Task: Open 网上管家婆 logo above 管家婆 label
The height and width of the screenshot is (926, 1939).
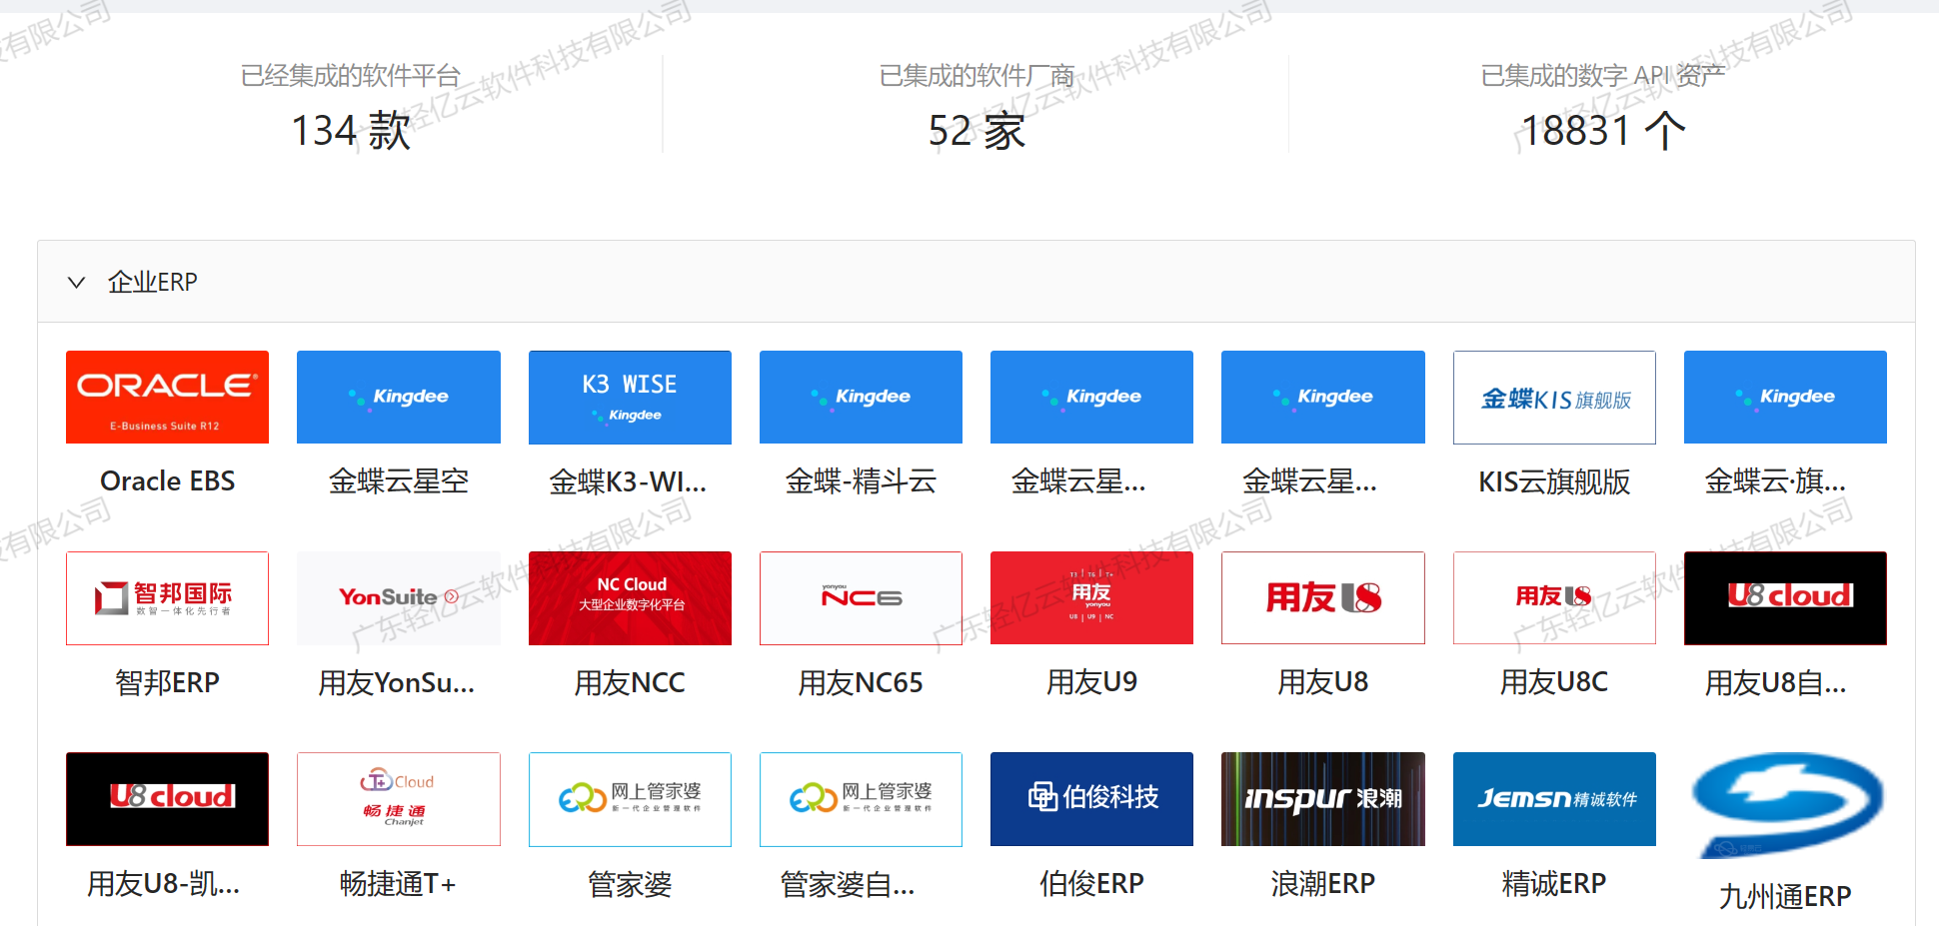Action: pyautogui.click(x=630, y=799)
